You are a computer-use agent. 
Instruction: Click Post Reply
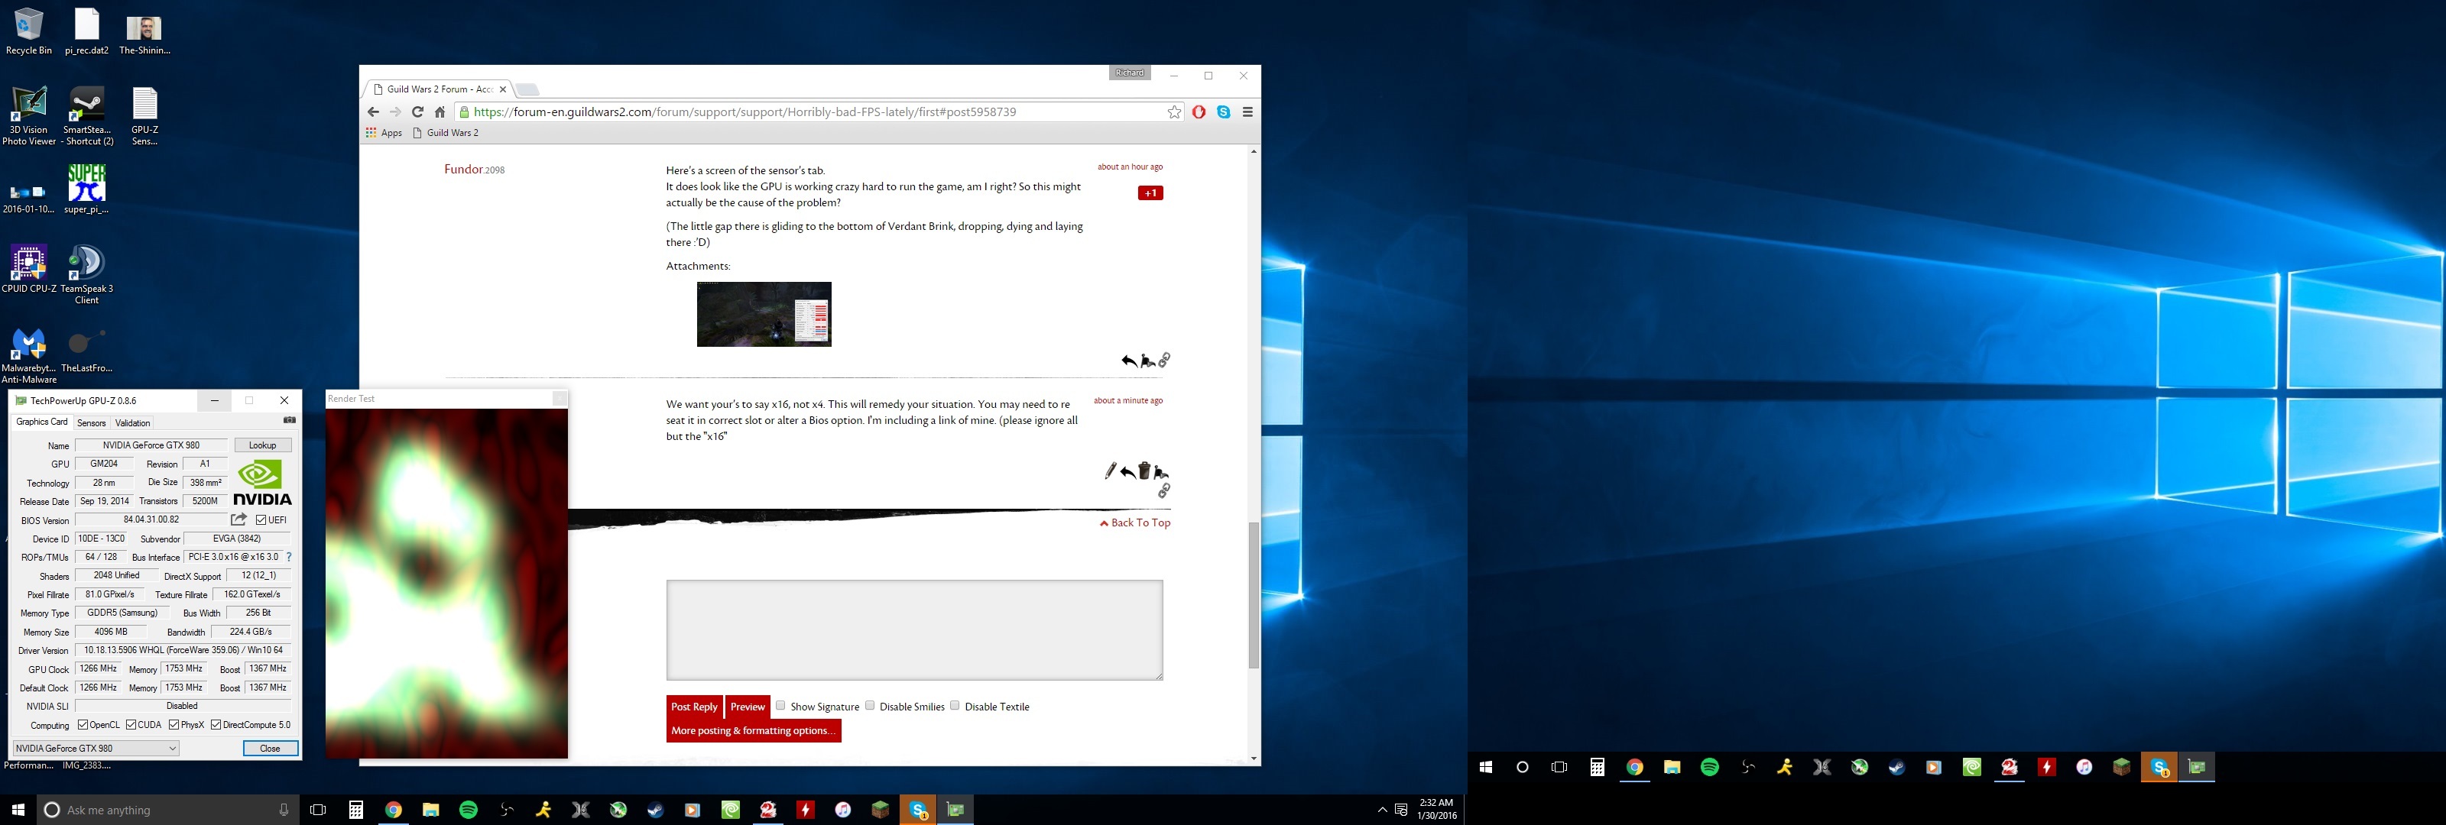click(x=694, y=707)
